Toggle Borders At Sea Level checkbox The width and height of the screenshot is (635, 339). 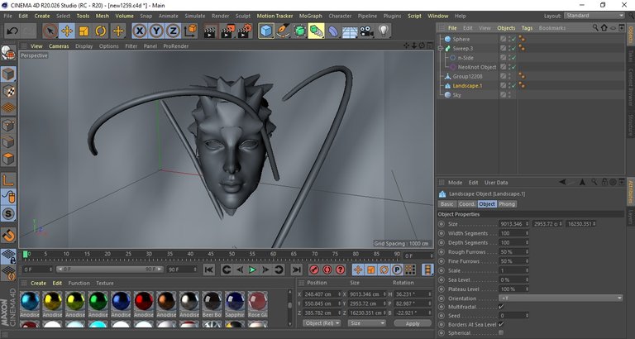click(x=501, y=324)
